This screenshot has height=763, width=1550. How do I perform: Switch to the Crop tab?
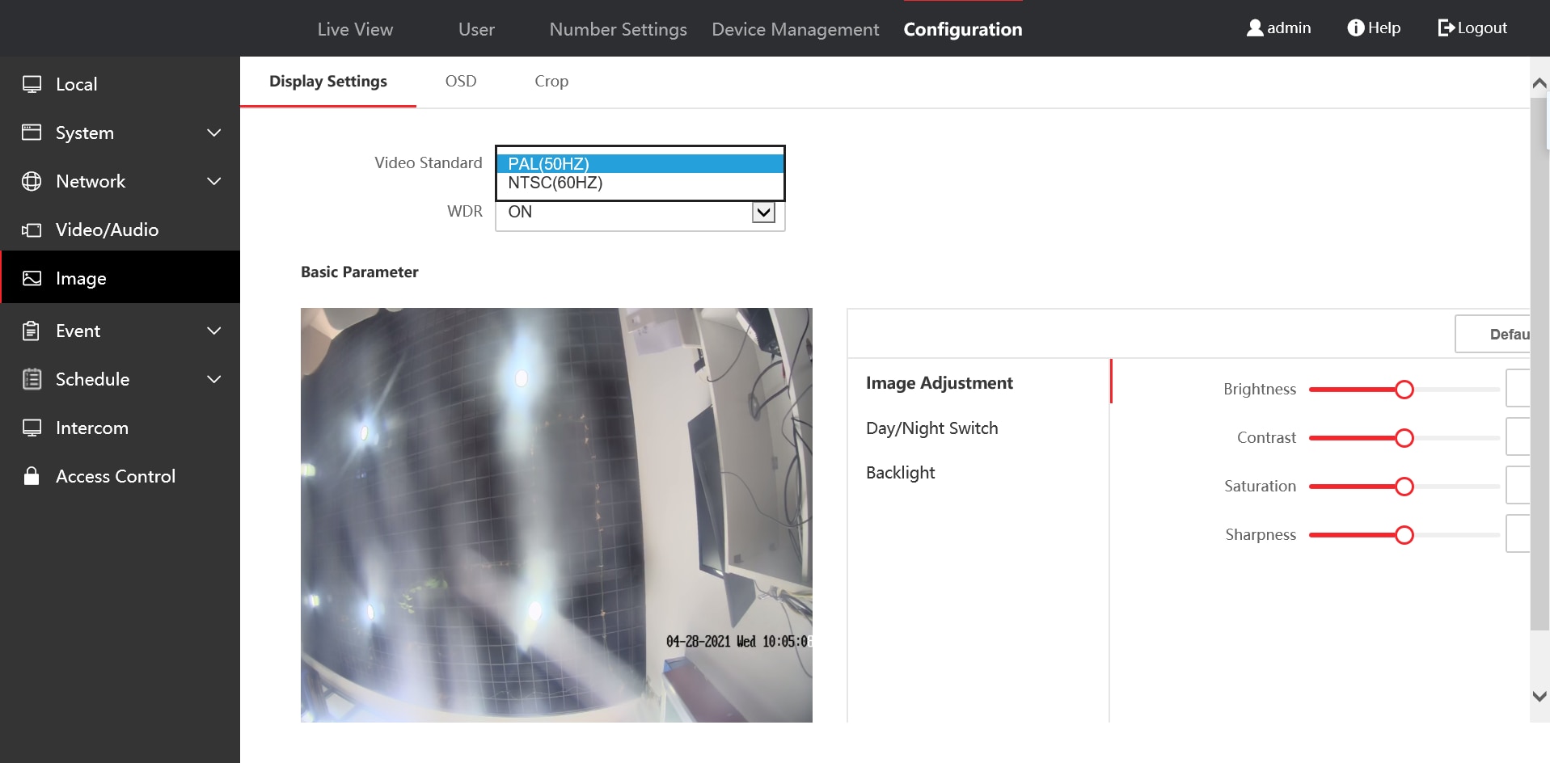coord(551,81)
